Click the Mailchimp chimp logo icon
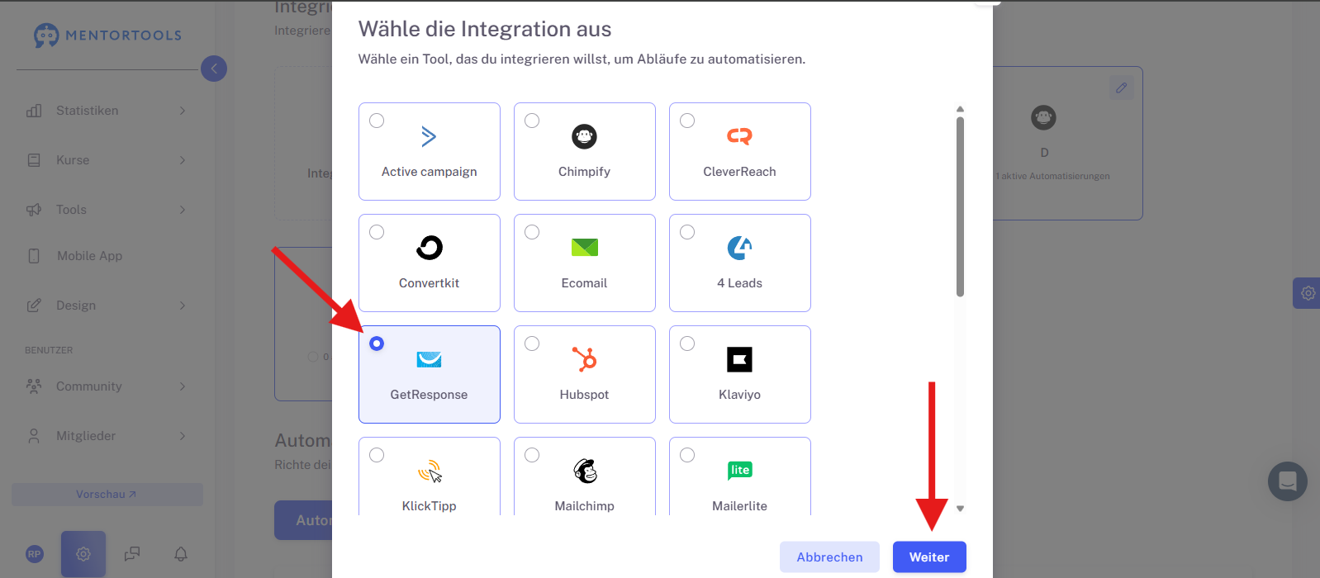This screenshot has height=578, width=1320. [x=585, y=471]
